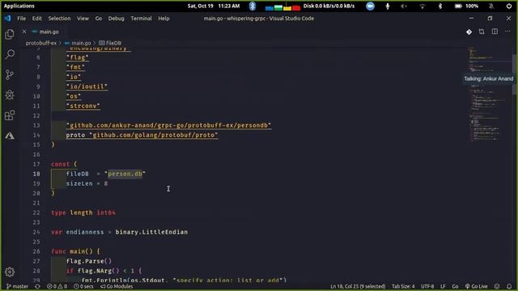Click the diamond-shaped editor action icon
The height and width of the screenshot is (291, 518).
click(x=469, y=32)
